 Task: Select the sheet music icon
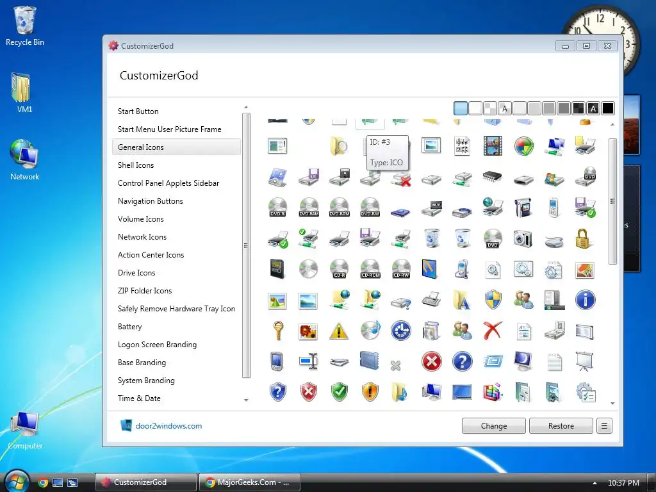[x=463, y=145]
